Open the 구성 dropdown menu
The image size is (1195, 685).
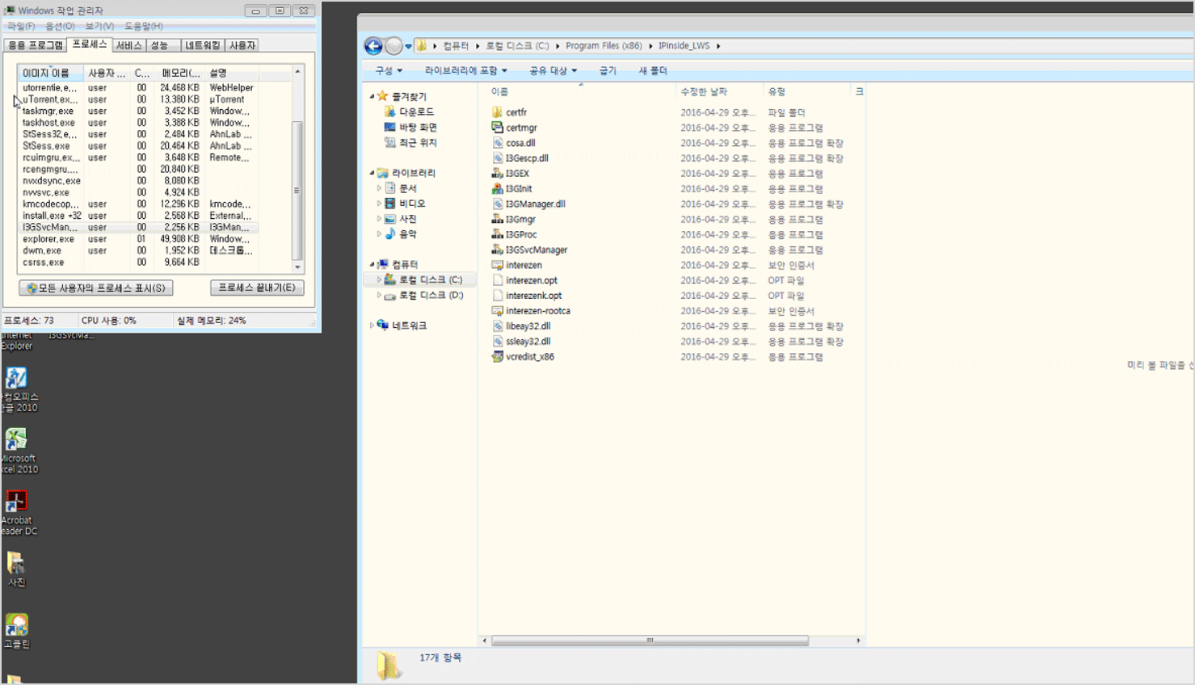point(389,71)
